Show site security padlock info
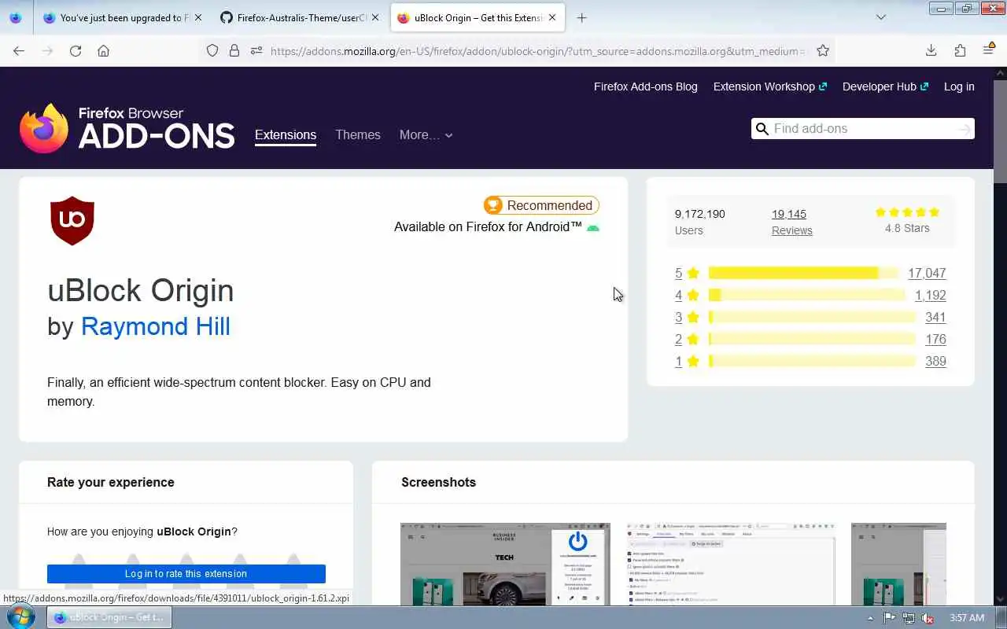 click(x=234, y=50)
